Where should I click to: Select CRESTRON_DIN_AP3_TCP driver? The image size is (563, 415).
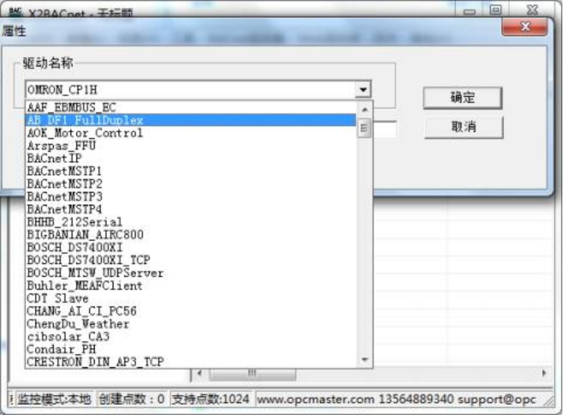coord(191,361)
